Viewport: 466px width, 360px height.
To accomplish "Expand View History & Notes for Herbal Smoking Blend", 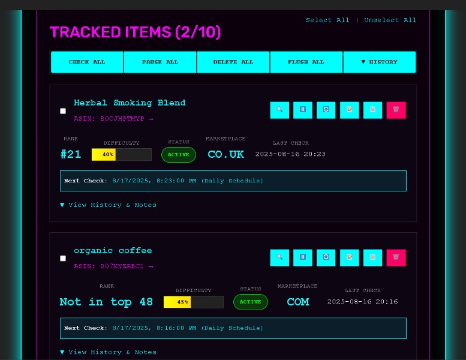I will [x=108, y=205].
